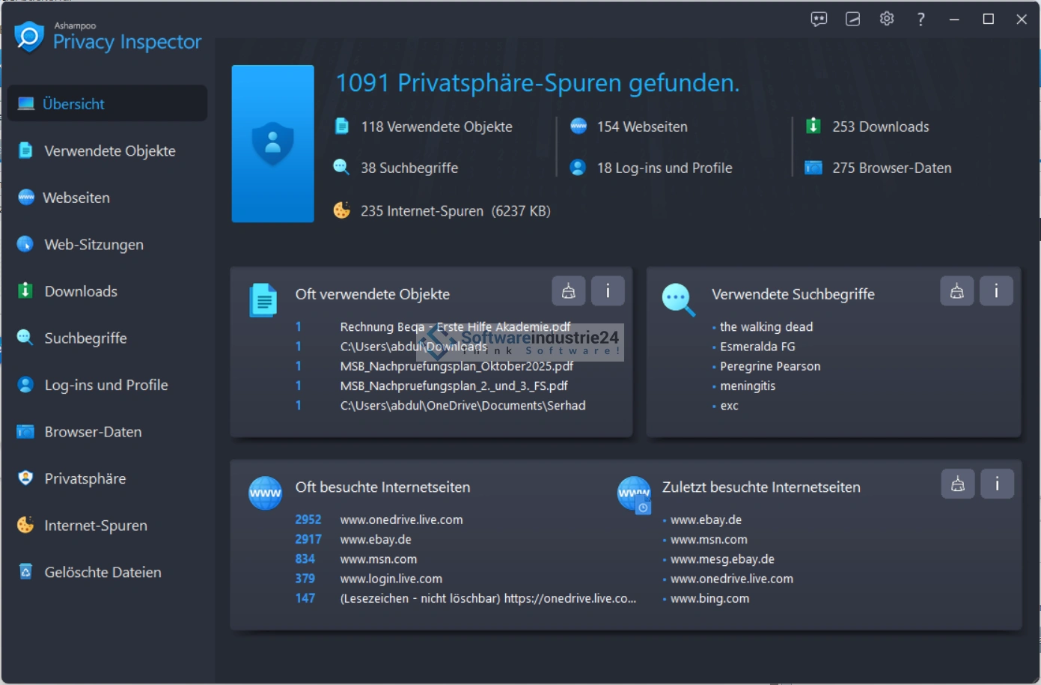Click the 275 Browser-Daten summary link
The width and height of the screenshot is (1041, 685).
point(891,168)
